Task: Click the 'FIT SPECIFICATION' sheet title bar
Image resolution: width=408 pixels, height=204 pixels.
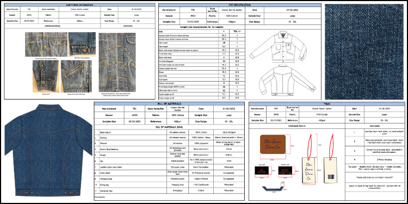Action: point(240,5)
